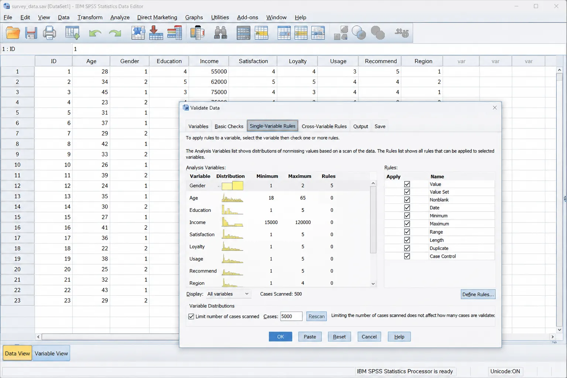
Task: Click Analysis Variables list scroll down arrow
Action: (373, 283)
